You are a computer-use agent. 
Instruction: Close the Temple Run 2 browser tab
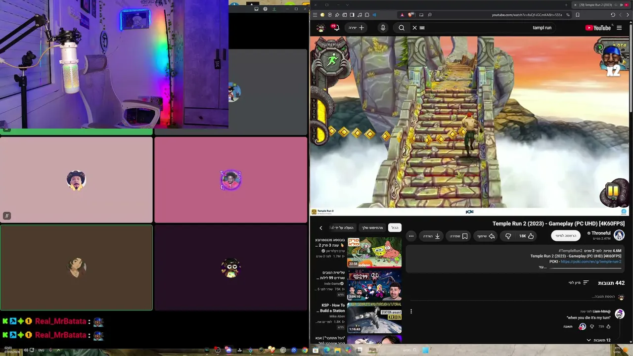pos(575,5)
